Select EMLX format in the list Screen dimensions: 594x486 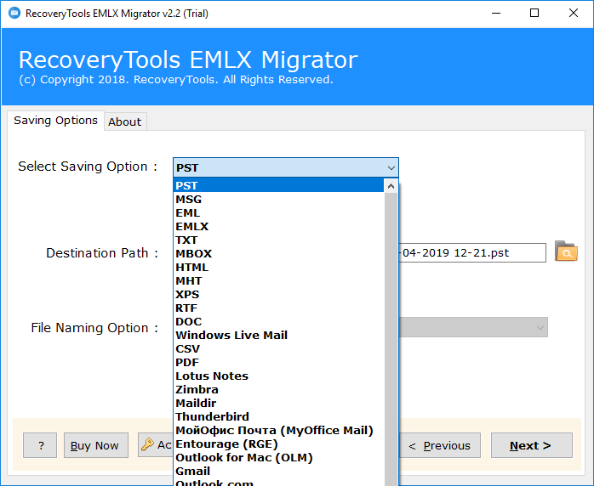tap(279, 227)
